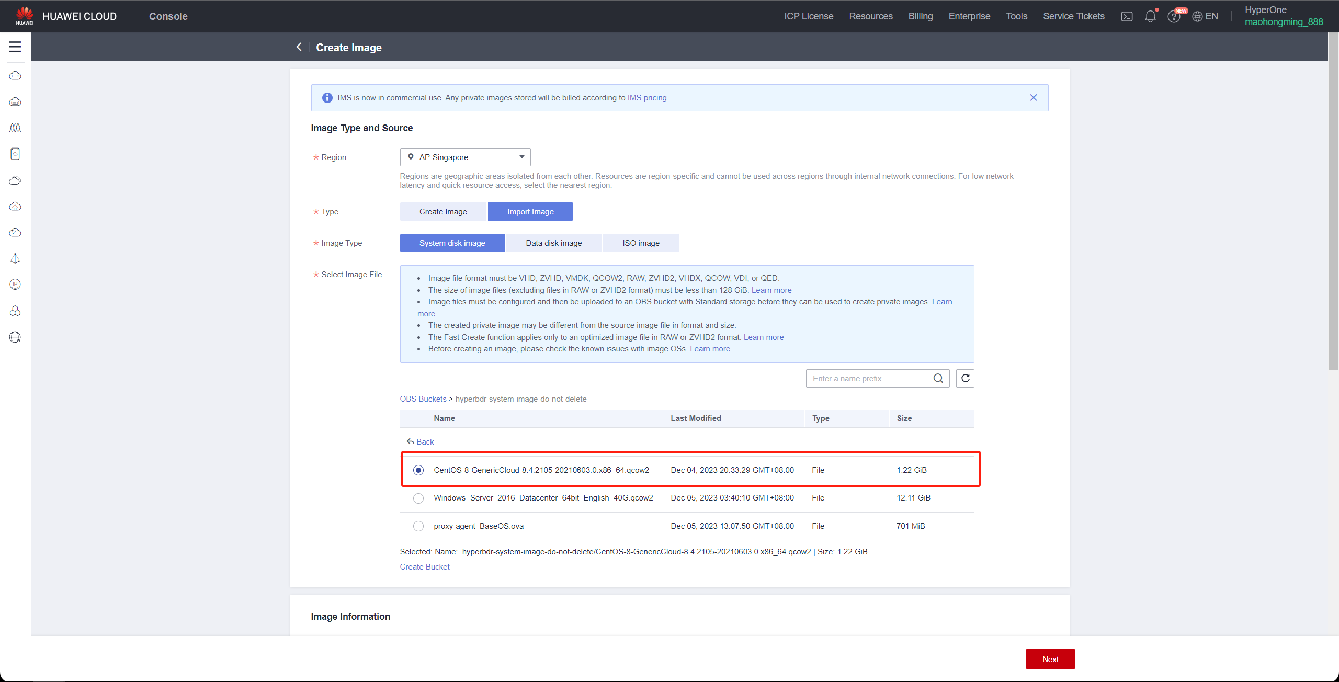Open the globe network sidebar icon
Image resolution: width=1339 pixels, height=682 pixels.
[15, 337]
